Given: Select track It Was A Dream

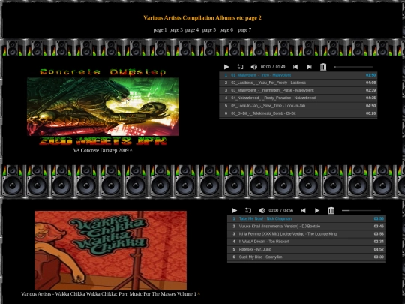Looking at the screenshot, I should [x=306, y=242].
